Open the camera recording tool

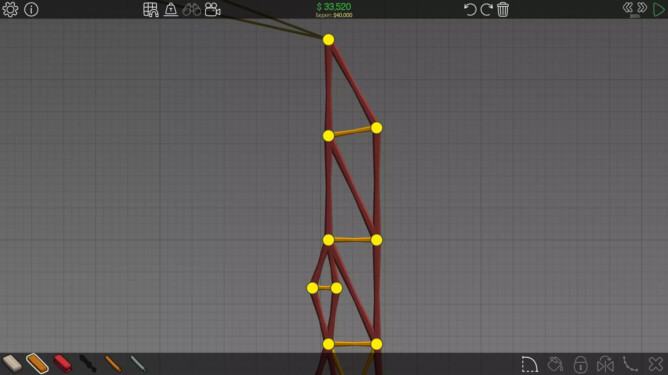pyautogui.click(x=213, y=10)
